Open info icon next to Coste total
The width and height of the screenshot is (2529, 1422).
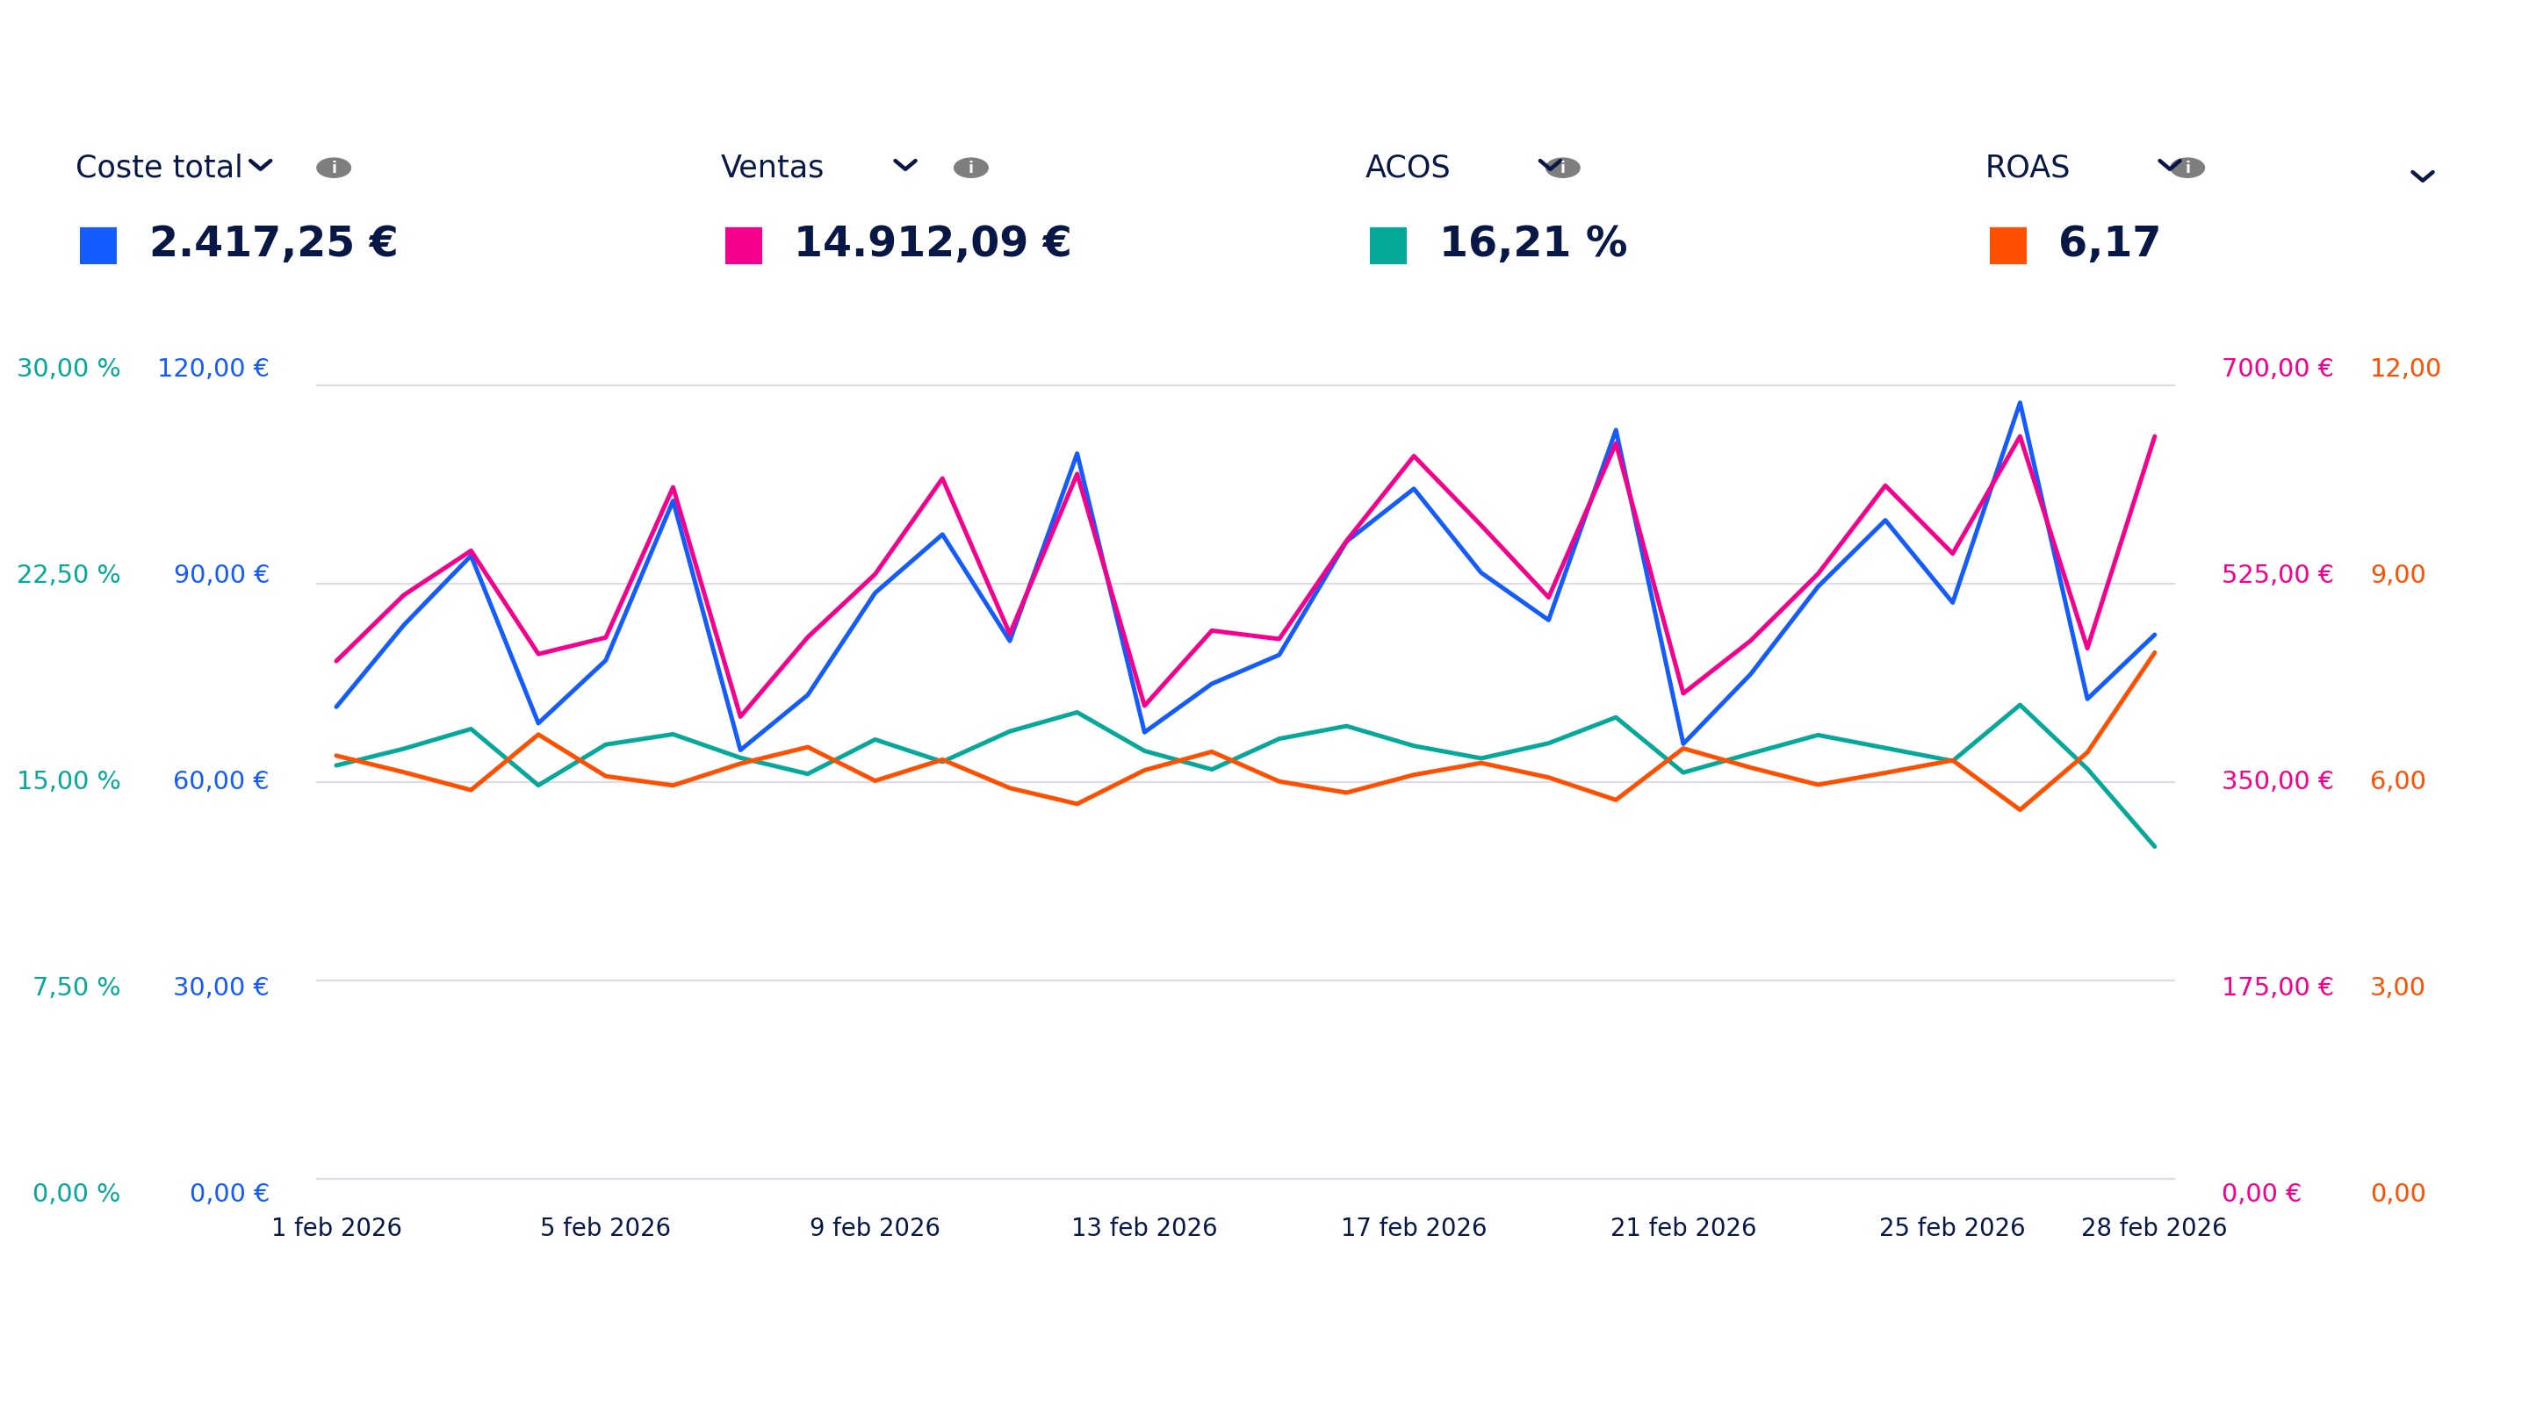pos(334,168)
